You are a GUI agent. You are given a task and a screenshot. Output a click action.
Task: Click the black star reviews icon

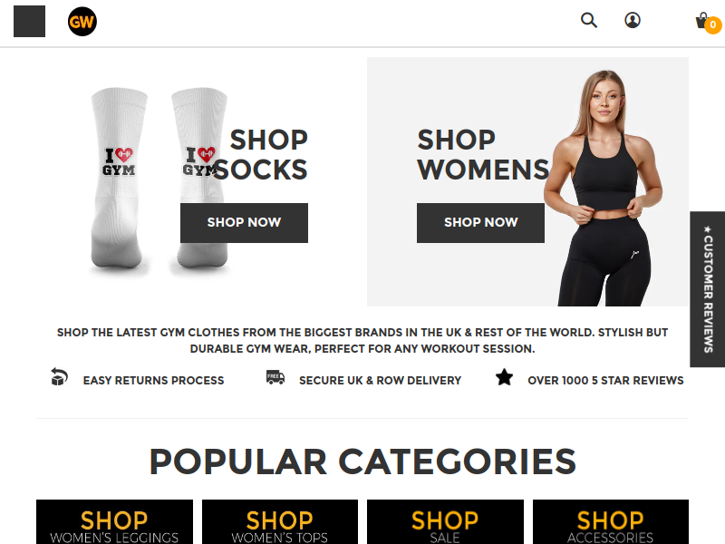pyautogui.click(x=504, y=377)
